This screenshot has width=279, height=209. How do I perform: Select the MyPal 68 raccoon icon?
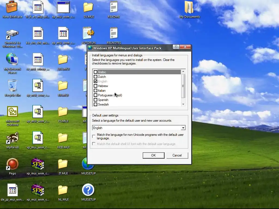(x=12, y=138)
